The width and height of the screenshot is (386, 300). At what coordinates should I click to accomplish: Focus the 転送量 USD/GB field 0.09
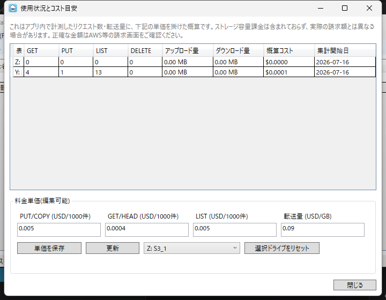point(323,230)
